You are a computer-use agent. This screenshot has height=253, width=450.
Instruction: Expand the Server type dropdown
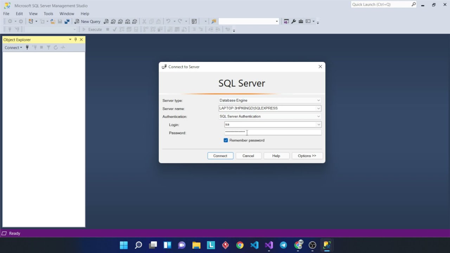coord(319,100)
